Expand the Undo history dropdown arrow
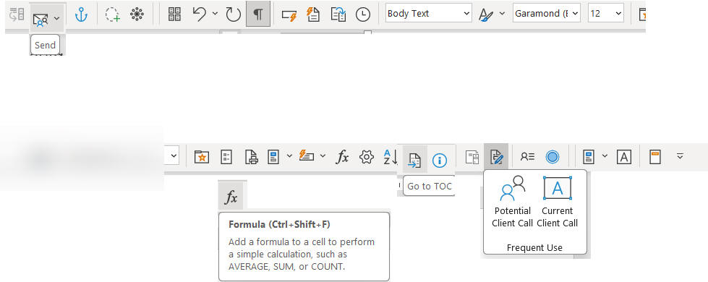 215,14
